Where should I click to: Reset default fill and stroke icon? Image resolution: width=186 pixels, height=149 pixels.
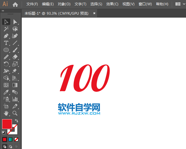(x=4, y=133)
